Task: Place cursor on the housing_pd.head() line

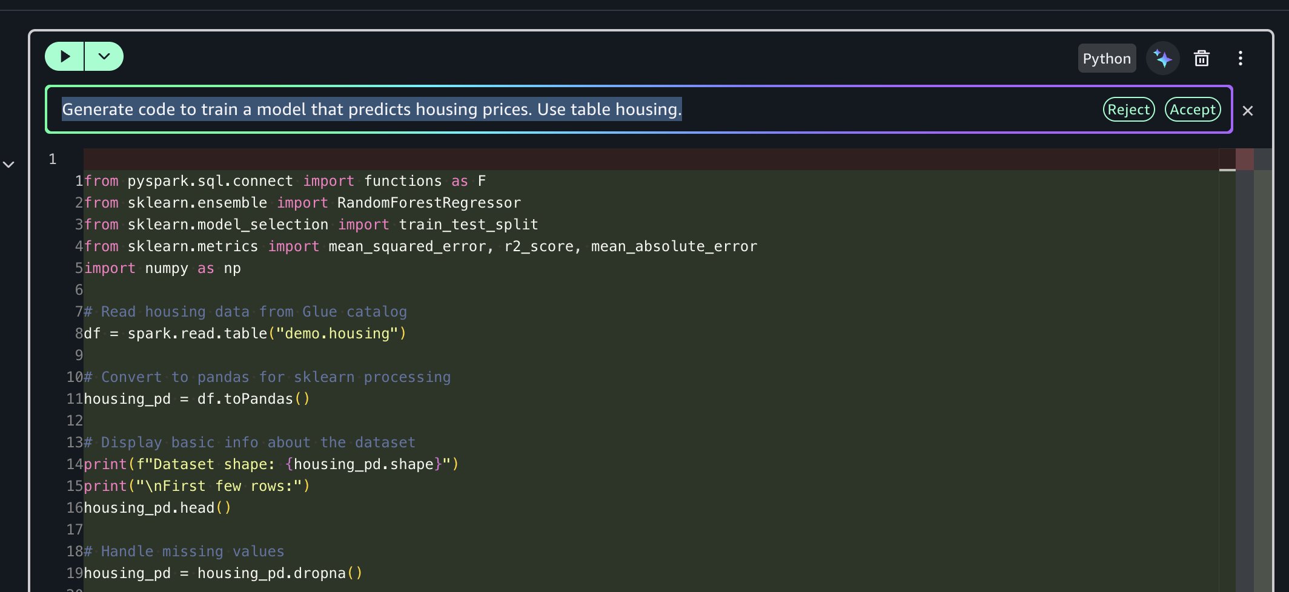Action: 157,508
